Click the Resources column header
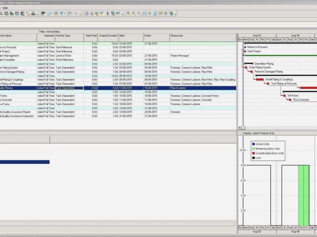 click(177, 36)
